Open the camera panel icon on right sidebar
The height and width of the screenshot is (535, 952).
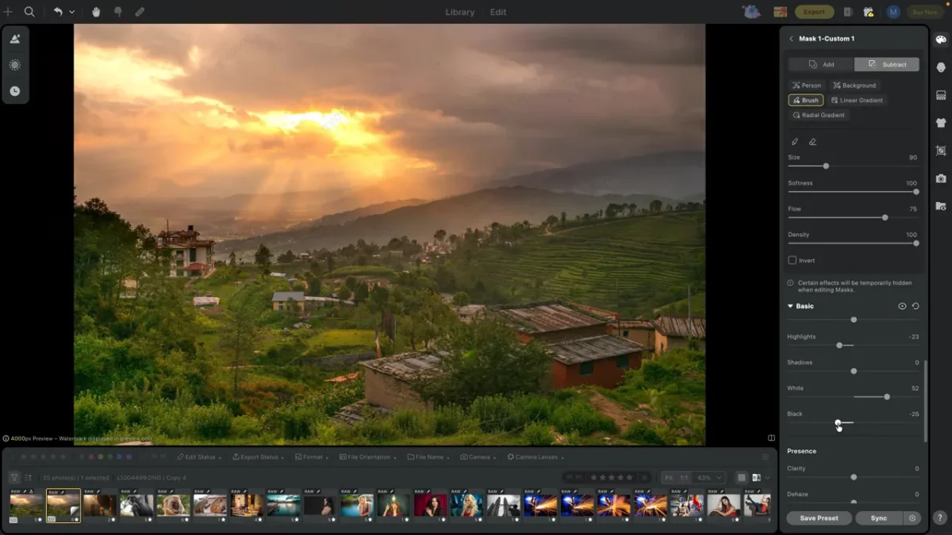click(x=941, y=178)
